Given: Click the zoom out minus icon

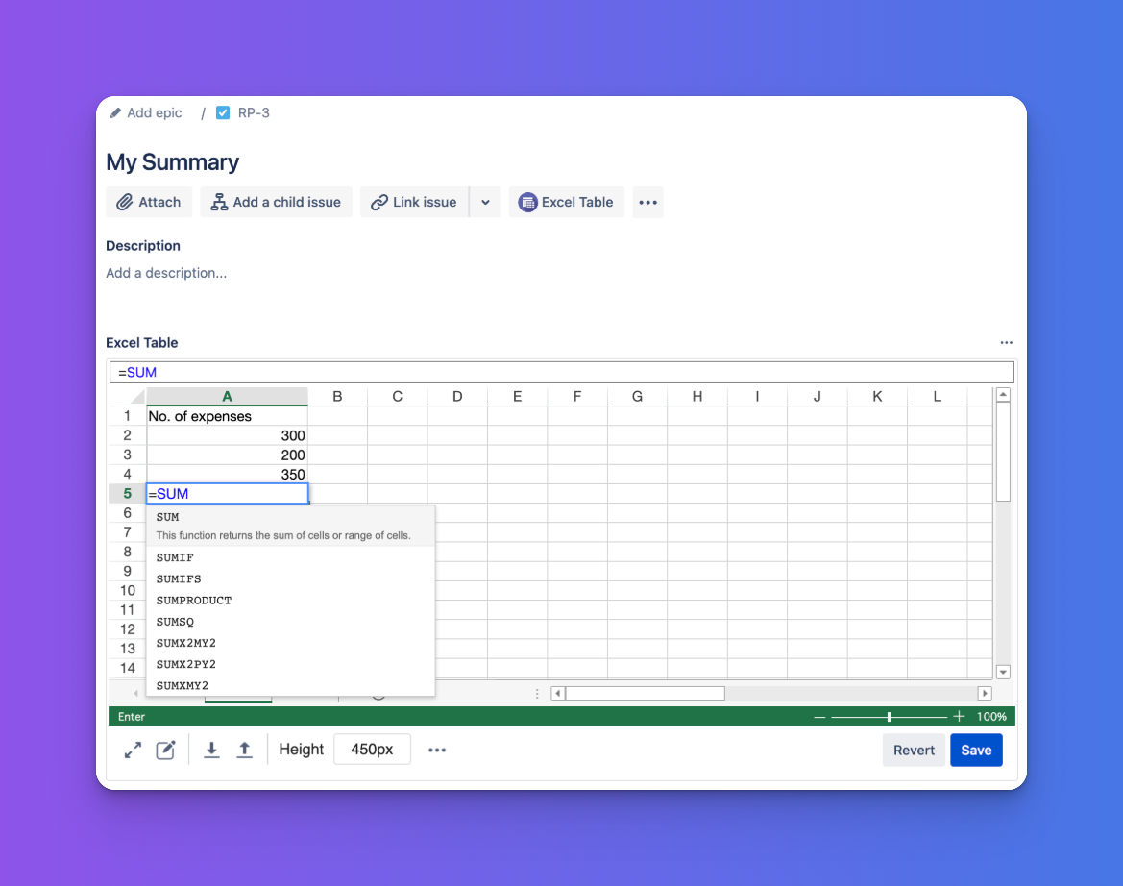Looking at the screenshot, I should click(819, 717).
